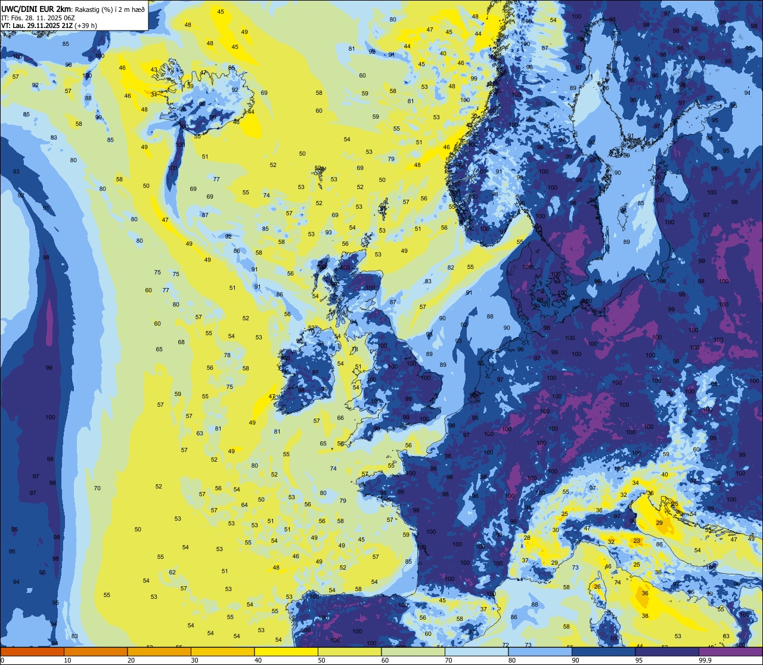Click the legend tick label '70'
Image resolution: width=763 pixels, height=665 pixels.
(x=448, y=660)
